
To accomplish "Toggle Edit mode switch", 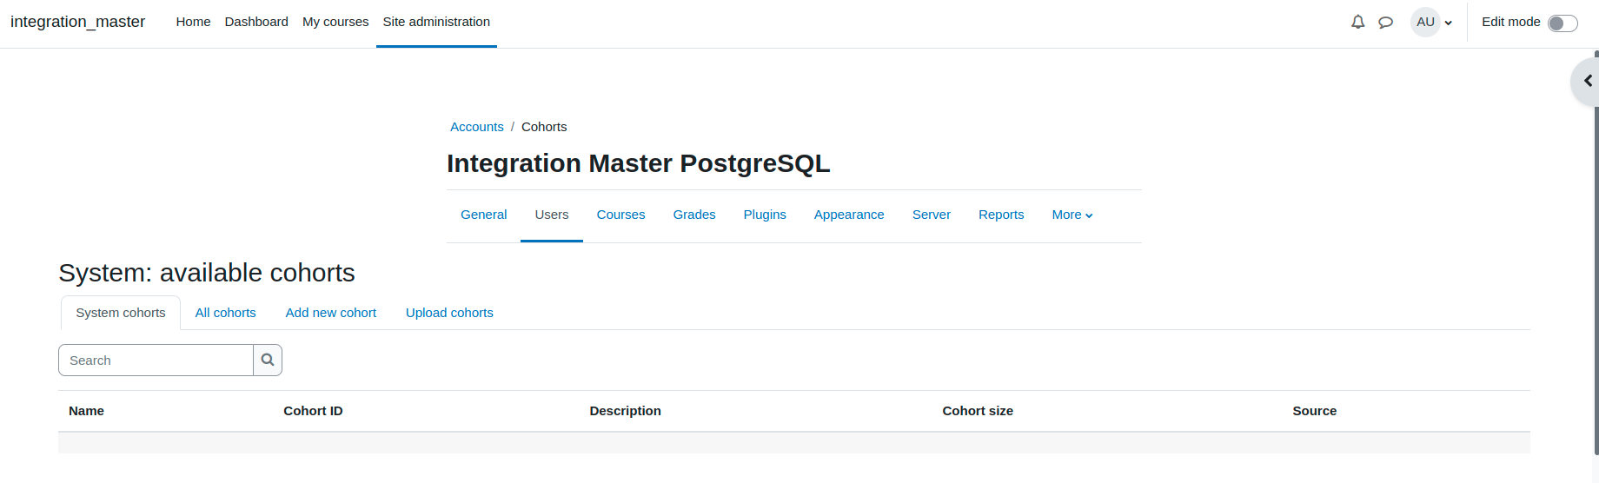I will tap(1563, 23).
